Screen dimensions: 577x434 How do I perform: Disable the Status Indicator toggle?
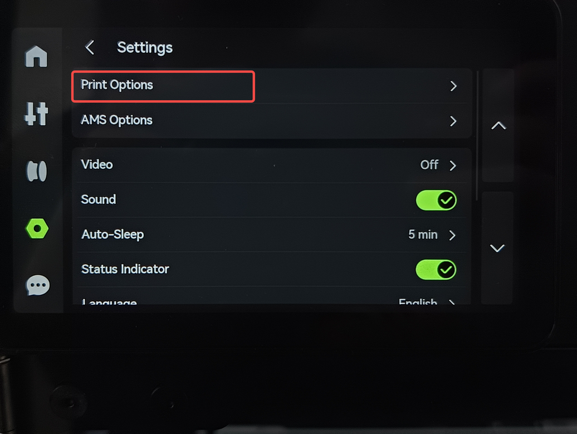tap(436, 270)
